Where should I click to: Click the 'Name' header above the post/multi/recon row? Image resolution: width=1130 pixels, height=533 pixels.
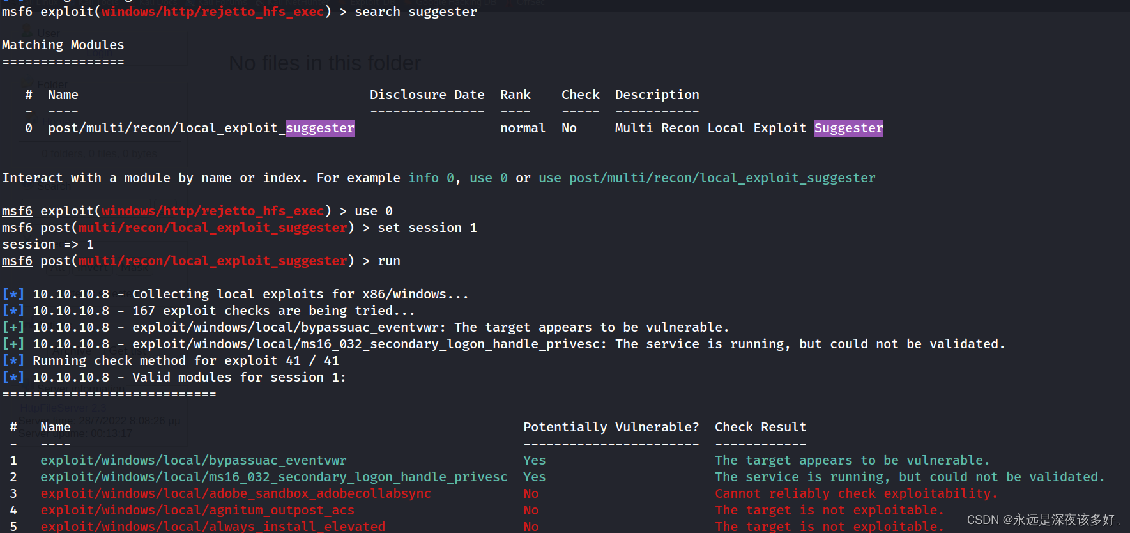click(x=63, y=95)
